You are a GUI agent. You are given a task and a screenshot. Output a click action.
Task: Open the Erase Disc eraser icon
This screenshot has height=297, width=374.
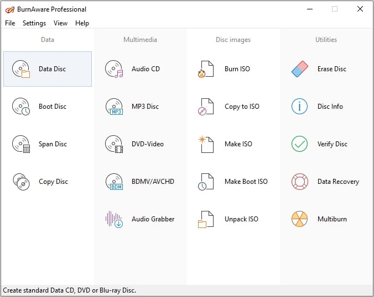(299, 69)
